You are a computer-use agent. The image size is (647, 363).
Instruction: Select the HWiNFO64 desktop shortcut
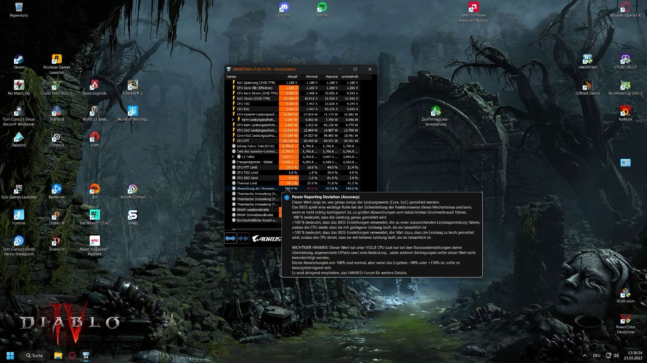(x=587, y=62)
